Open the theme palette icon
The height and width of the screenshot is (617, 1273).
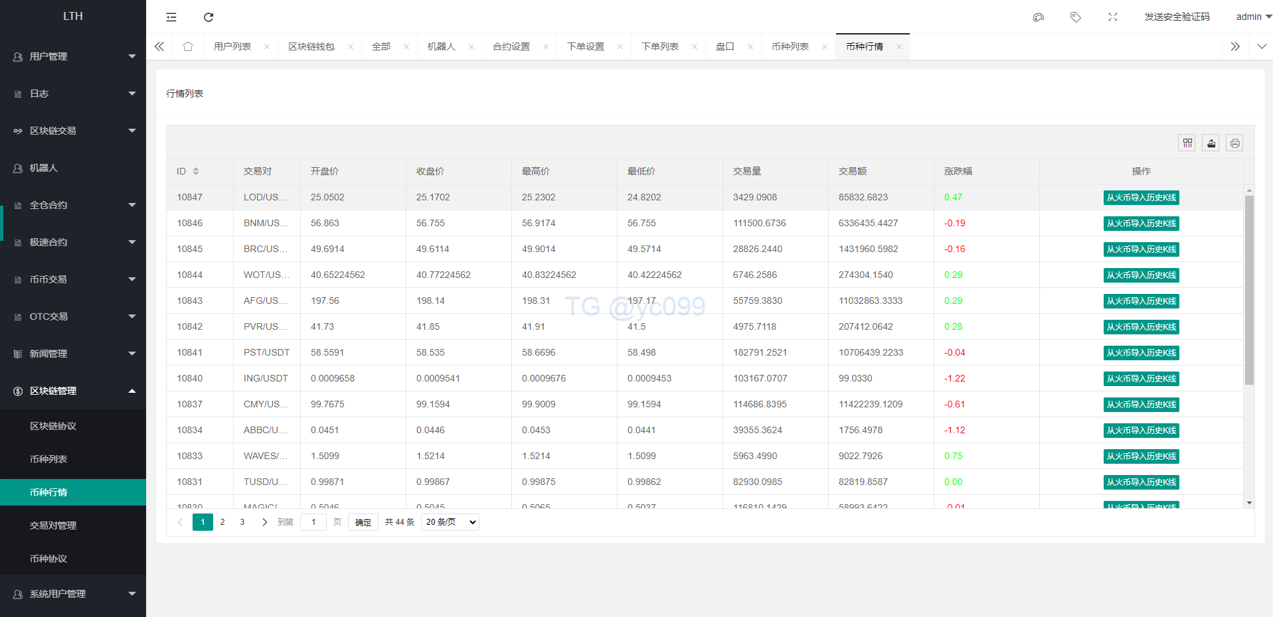pos(1039,17)
